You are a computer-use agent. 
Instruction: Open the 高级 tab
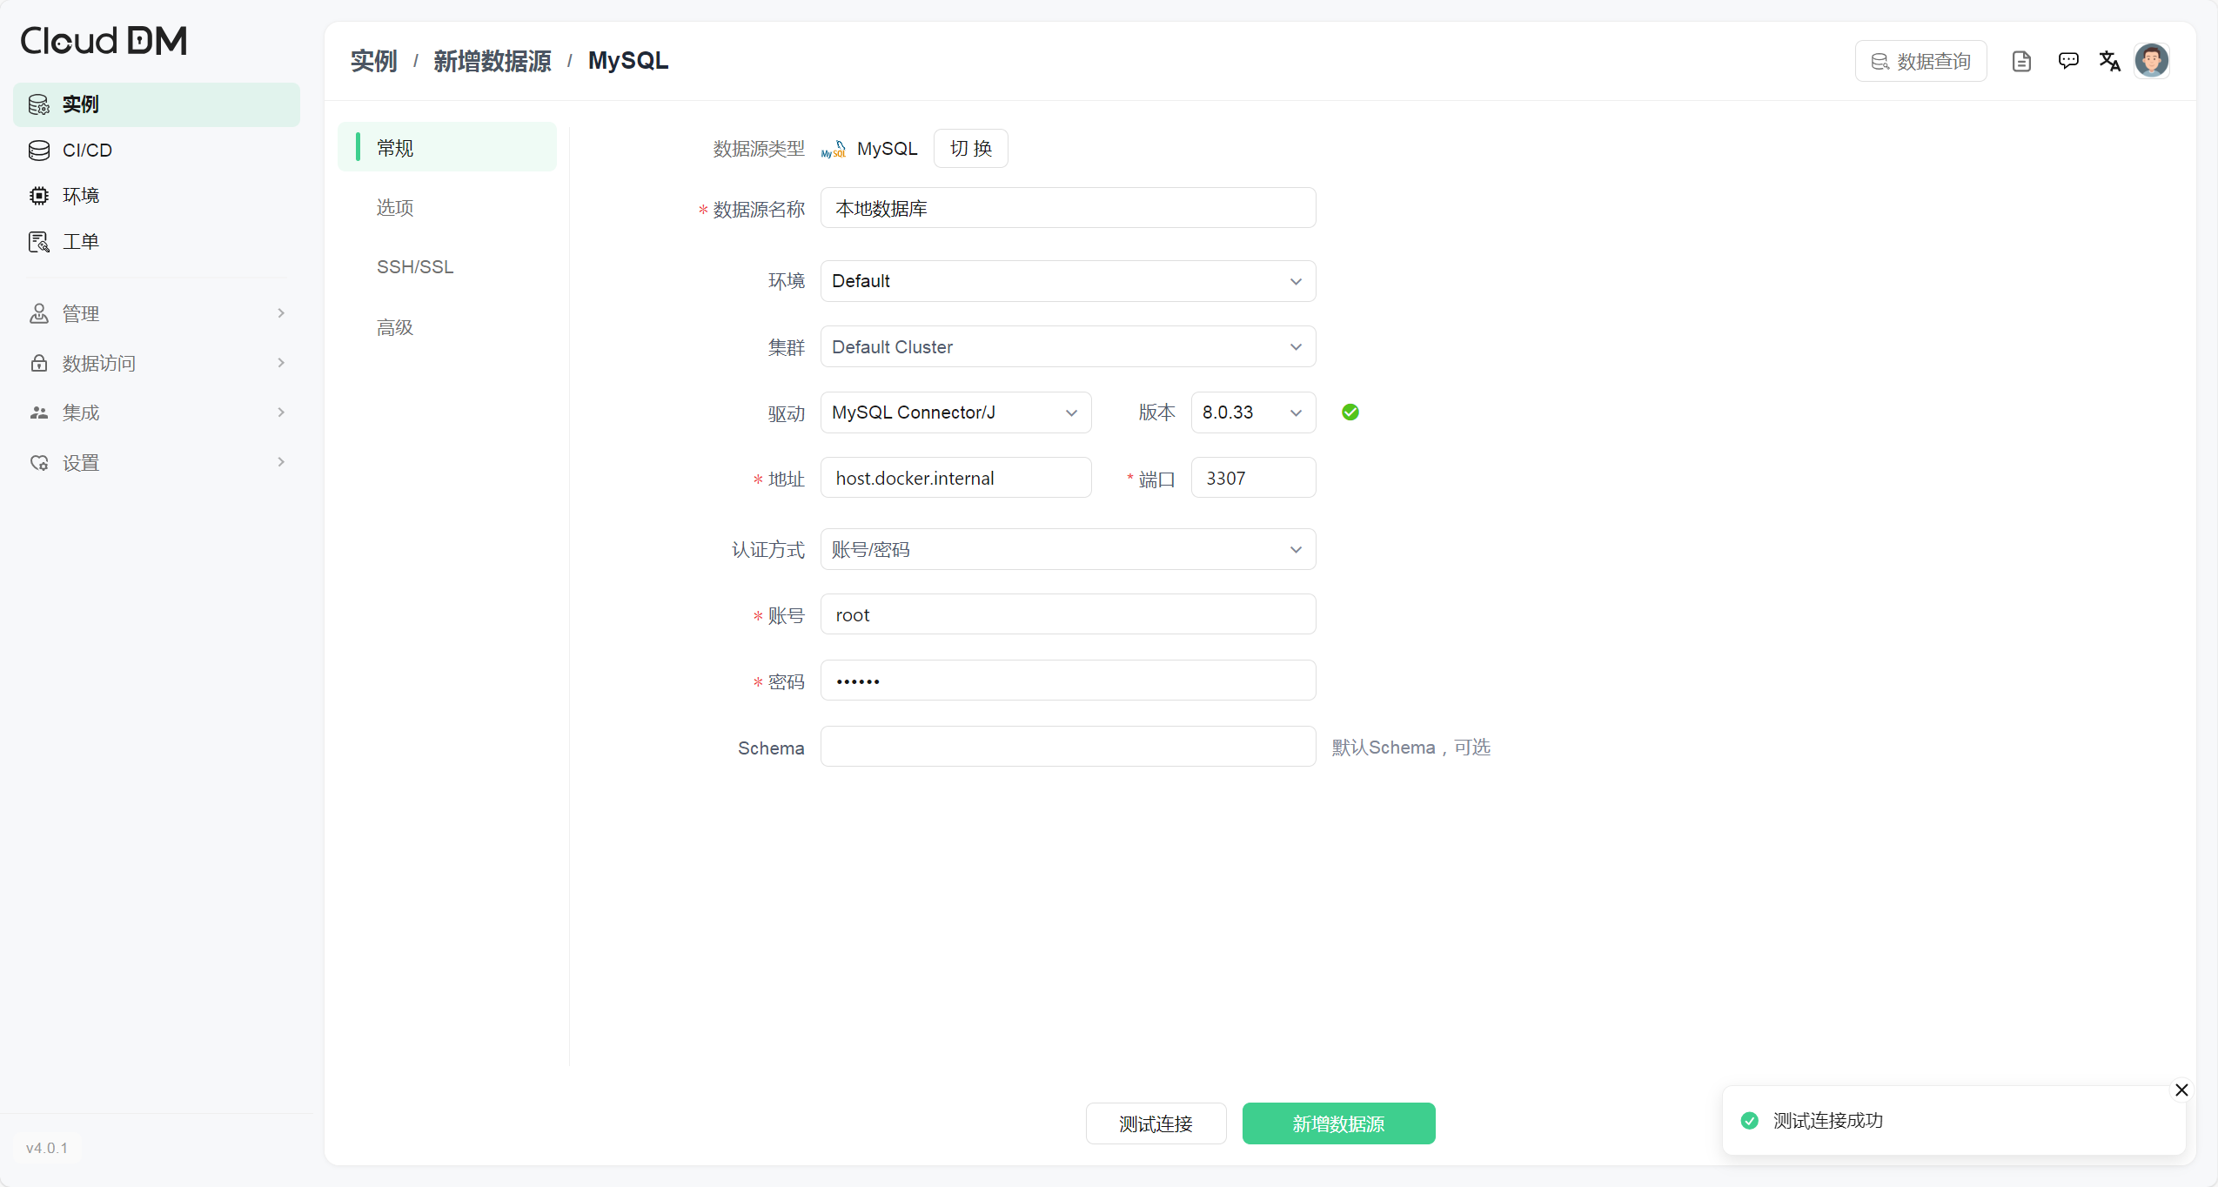click(447, 328)
